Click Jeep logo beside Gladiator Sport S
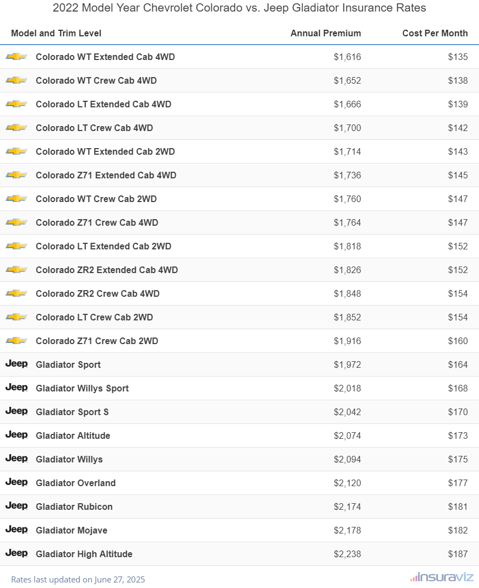Image resolution: width=479 pixels, height=588 pixels. click(x=17, y=411)
